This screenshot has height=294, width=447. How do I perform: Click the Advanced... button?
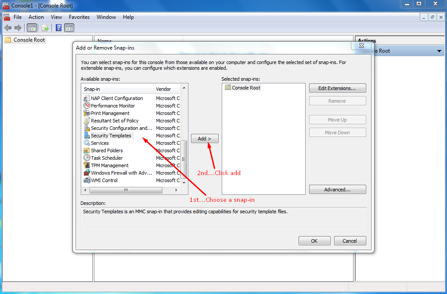pos(338,190)
